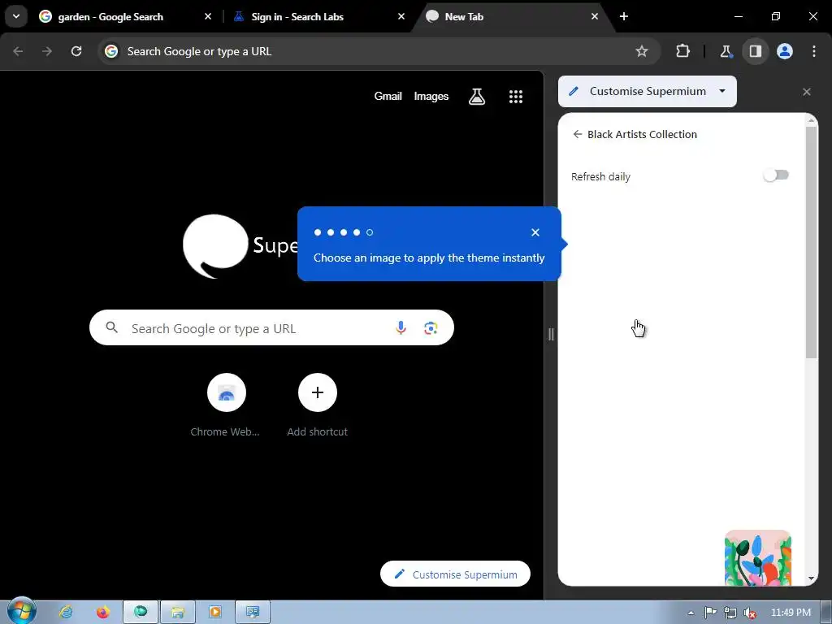Close the garden - Google Search tab
Screen dimensions: 832x624
click(x=208, y=16)
